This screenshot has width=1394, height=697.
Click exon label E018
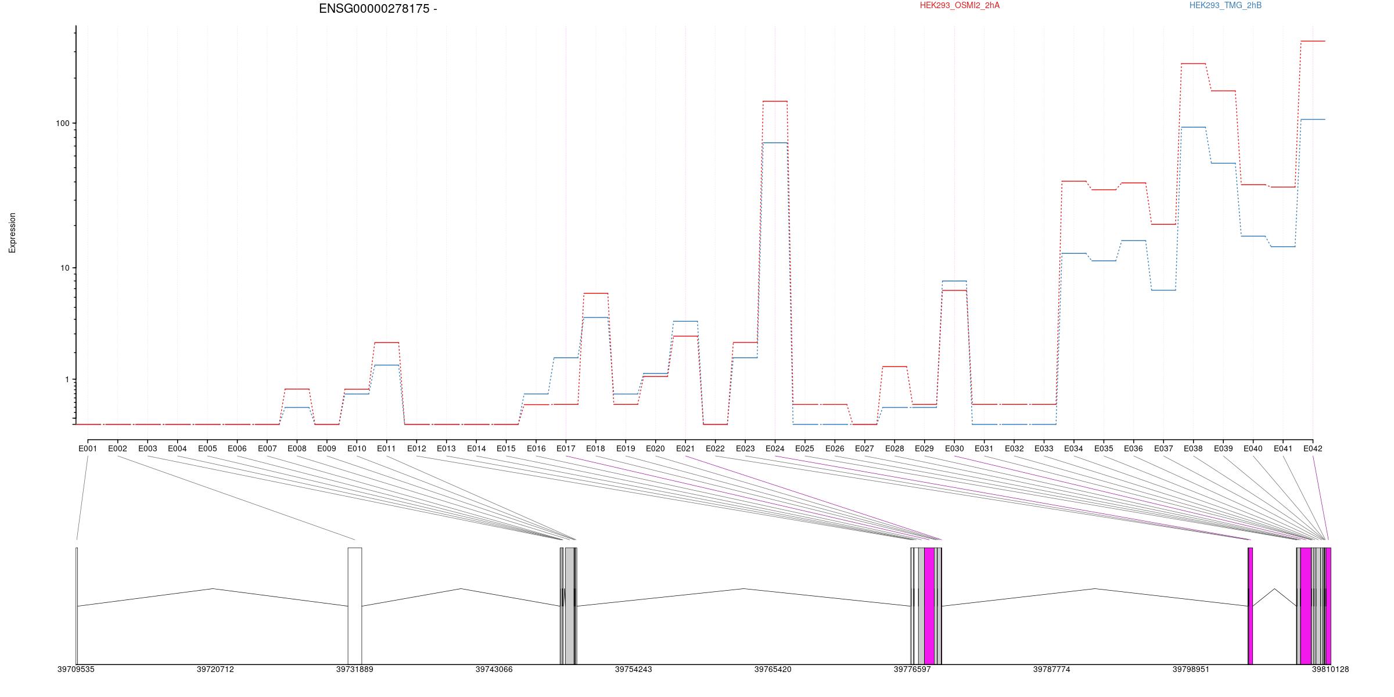point(595,448)
